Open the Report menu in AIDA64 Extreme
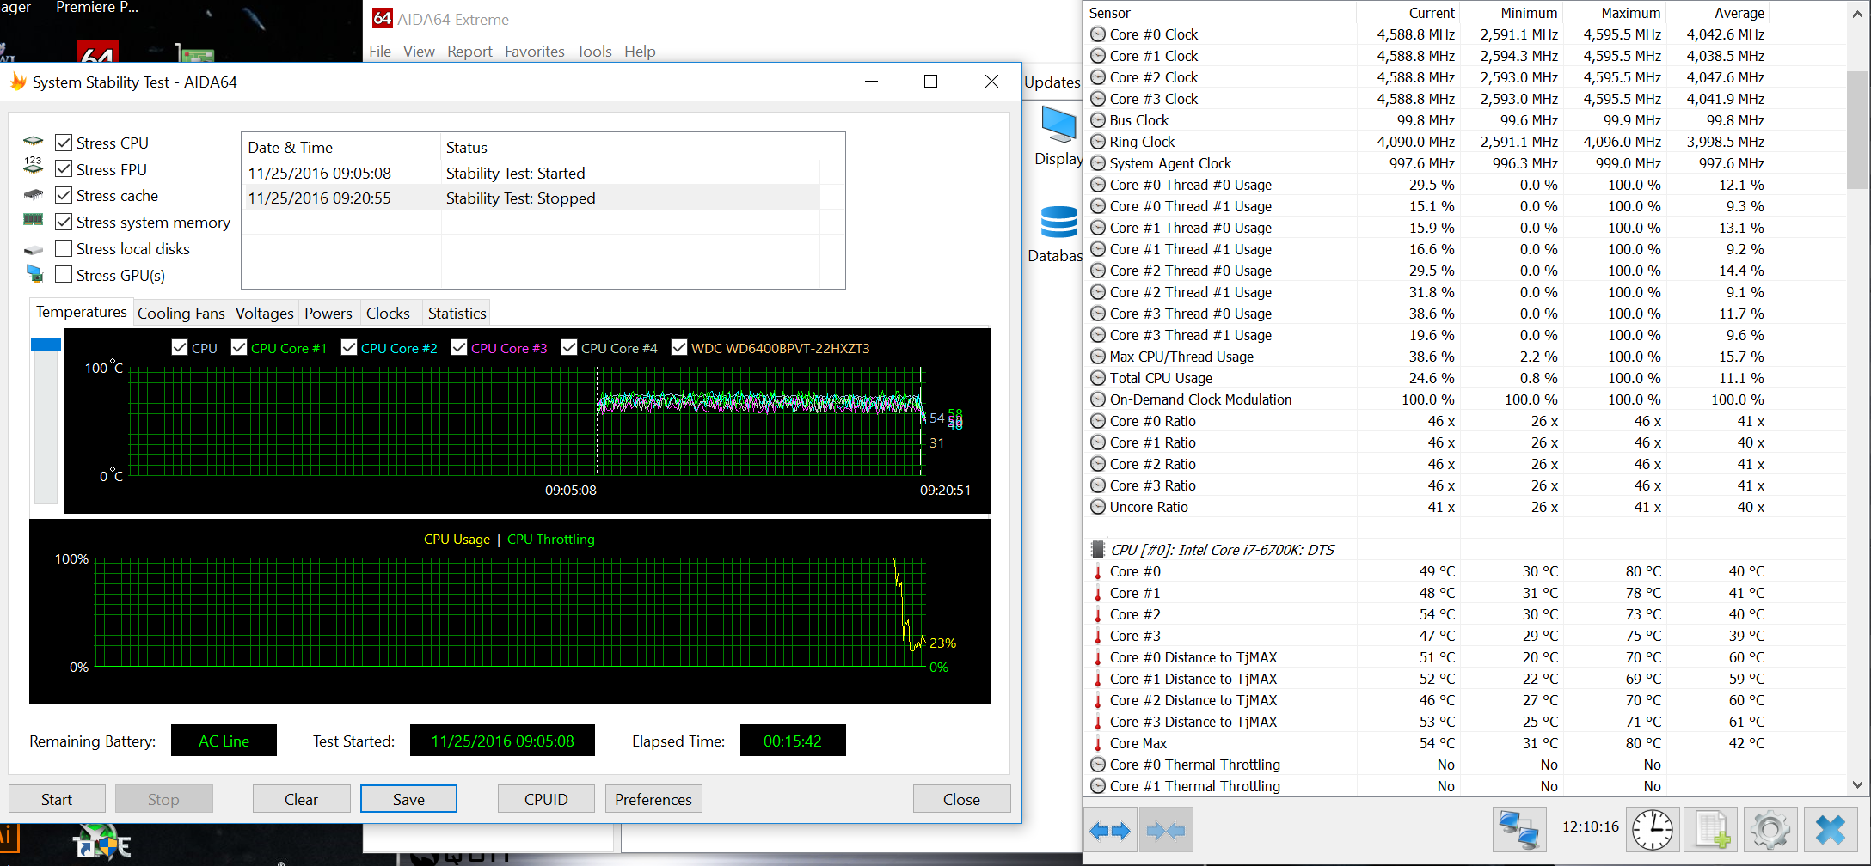 tap(469, 52)
